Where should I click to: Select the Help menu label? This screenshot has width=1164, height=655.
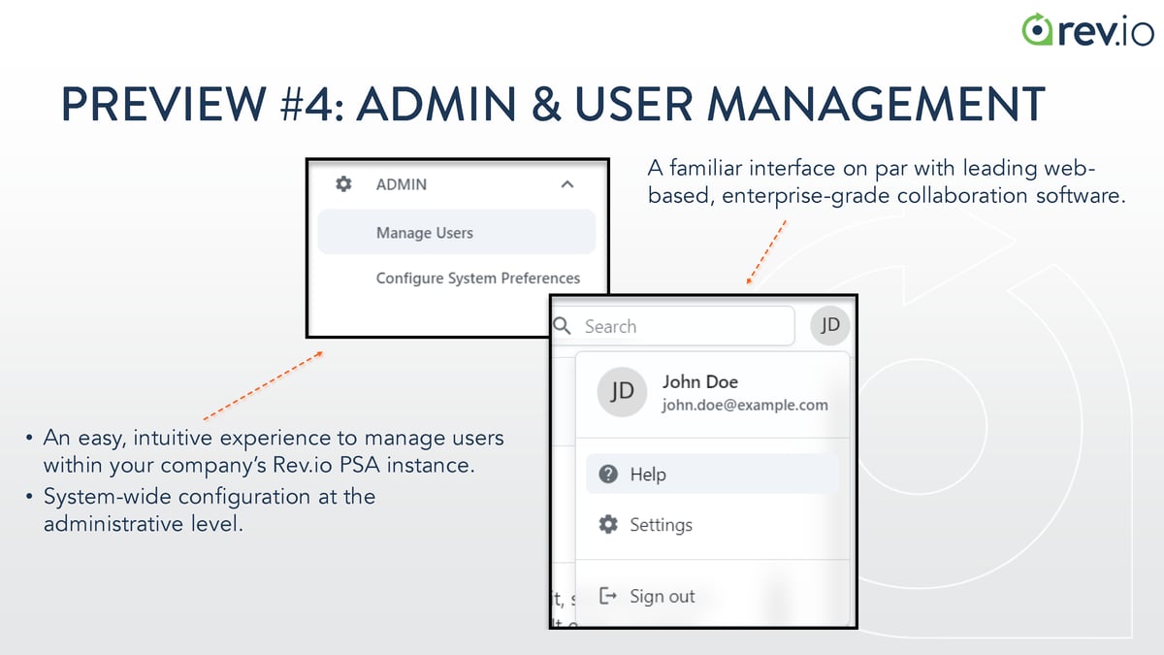click(x=648, y=475)
